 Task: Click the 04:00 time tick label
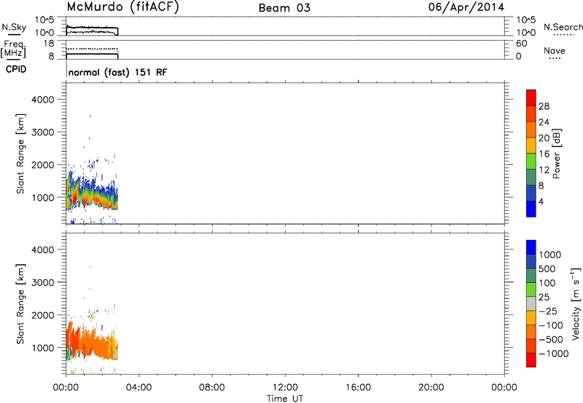(x=138, y=388)
